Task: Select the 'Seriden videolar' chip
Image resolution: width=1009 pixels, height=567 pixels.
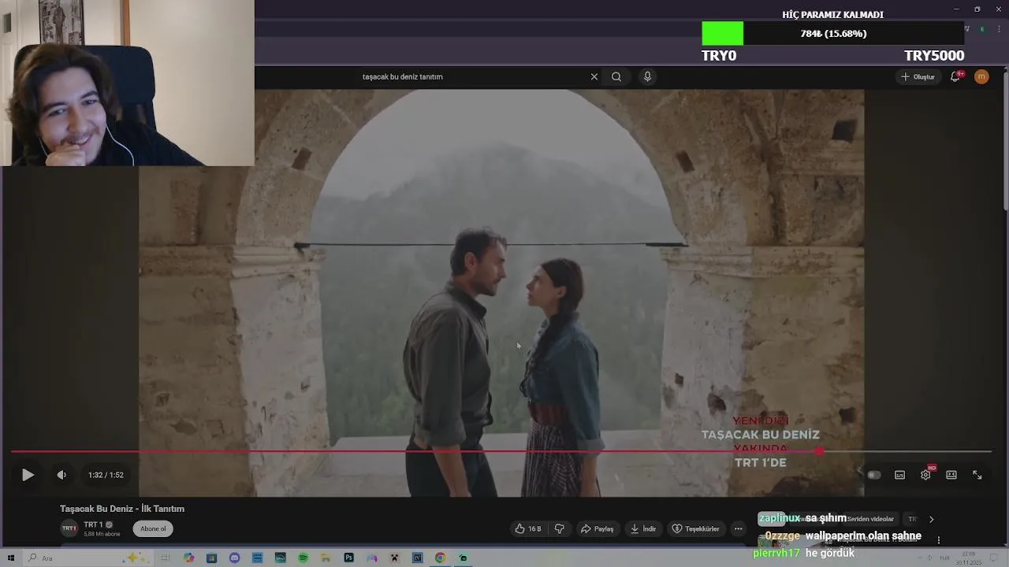Action: tap(869, 519)
